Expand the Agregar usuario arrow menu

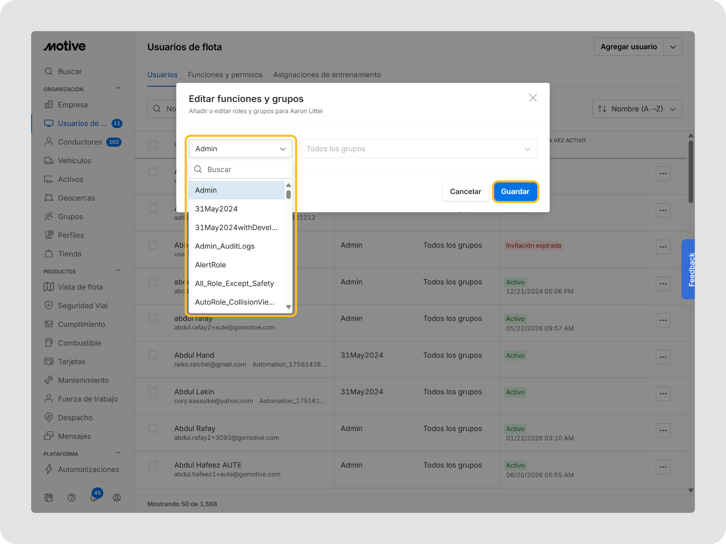point(673,47)
